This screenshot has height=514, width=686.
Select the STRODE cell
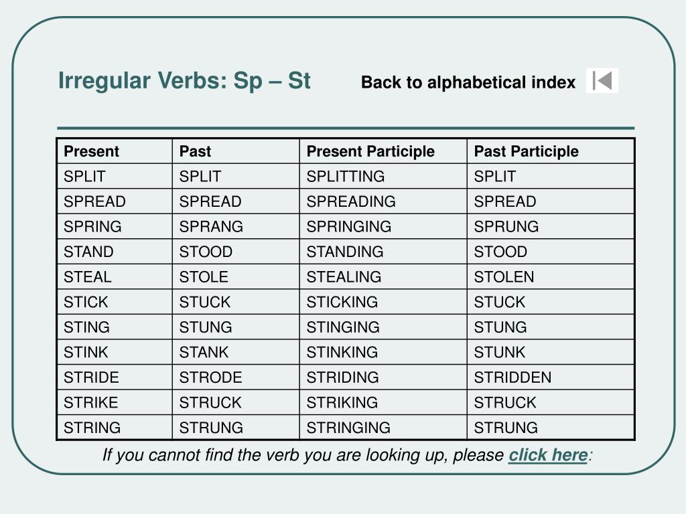tap(236, 377)
